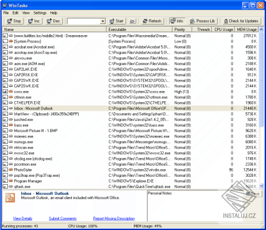
Task: Click the scroll up arrow of process list
Action: click(261, 29)
